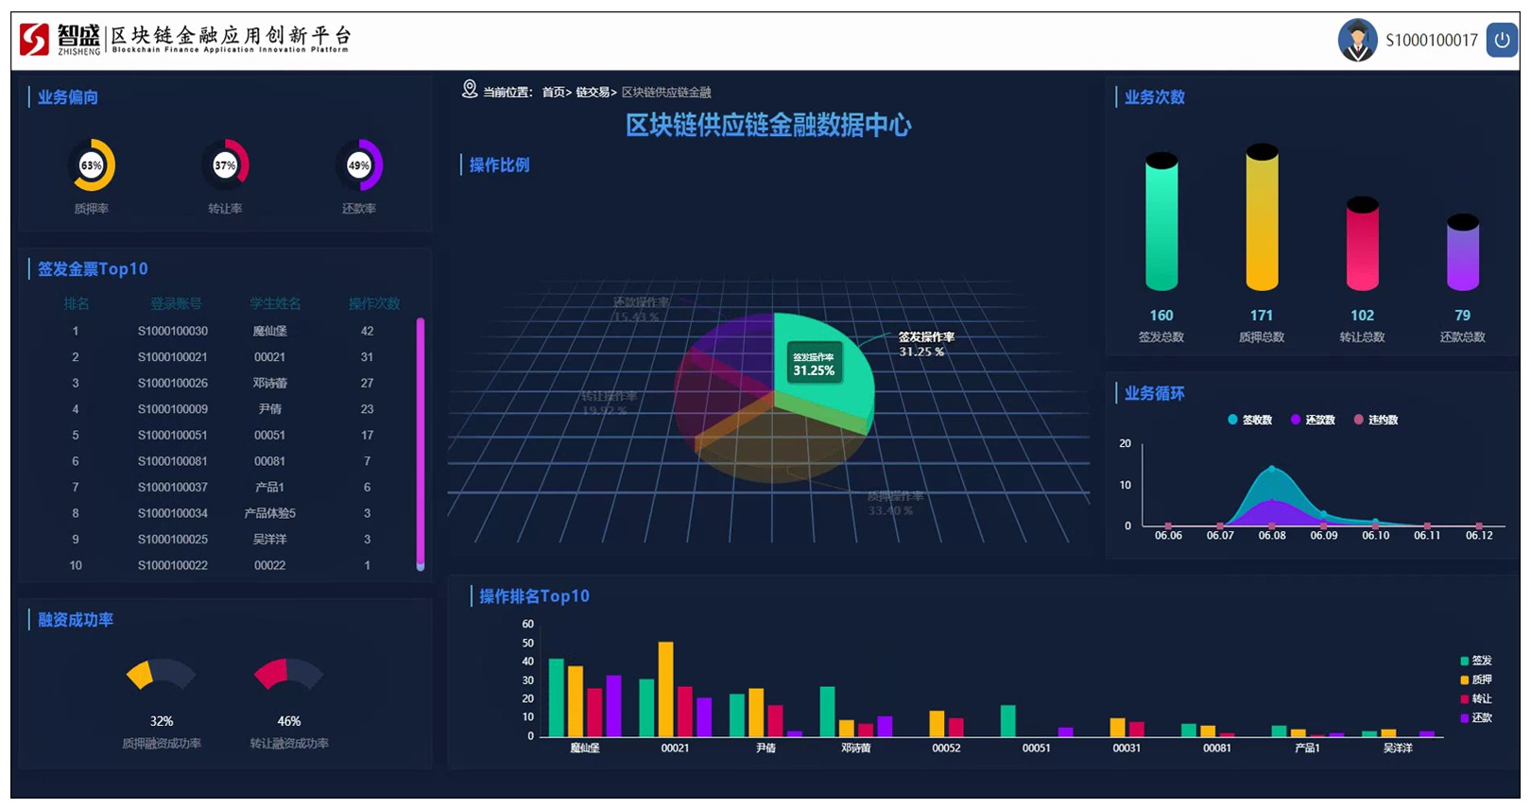Click the 06.12 data marker on line chart
Viewport: 1531px width, 809px height.
tap(1479, 525)
